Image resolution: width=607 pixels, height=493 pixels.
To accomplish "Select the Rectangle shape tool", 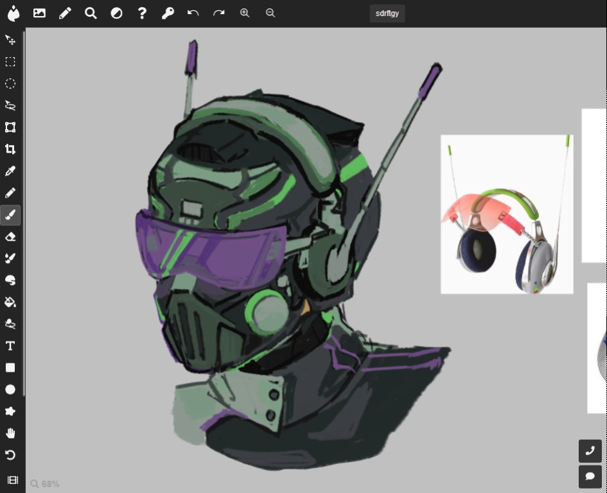I will click(10, 368).
